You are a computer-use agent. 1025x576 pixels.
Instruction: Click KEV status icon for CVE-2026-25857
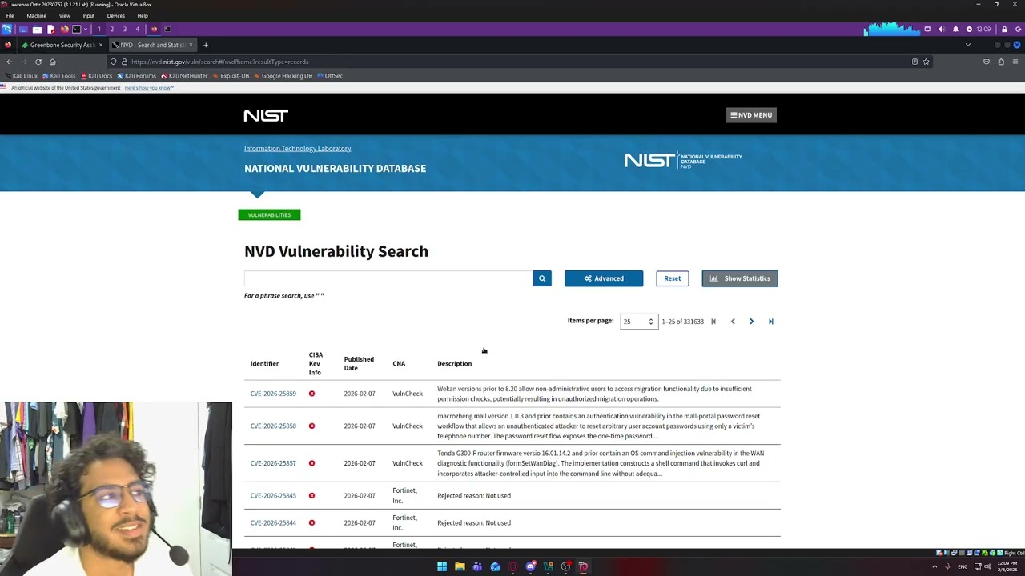tap(312, 463)
